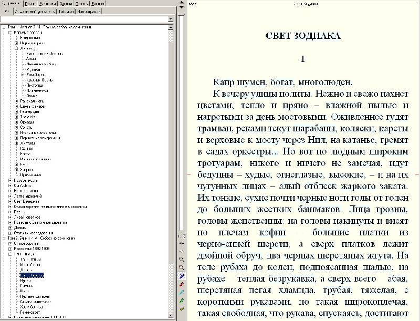The image size is (420, 321).
Task: Go back with the left arrow icon
Action: click(x=182, y=243)
